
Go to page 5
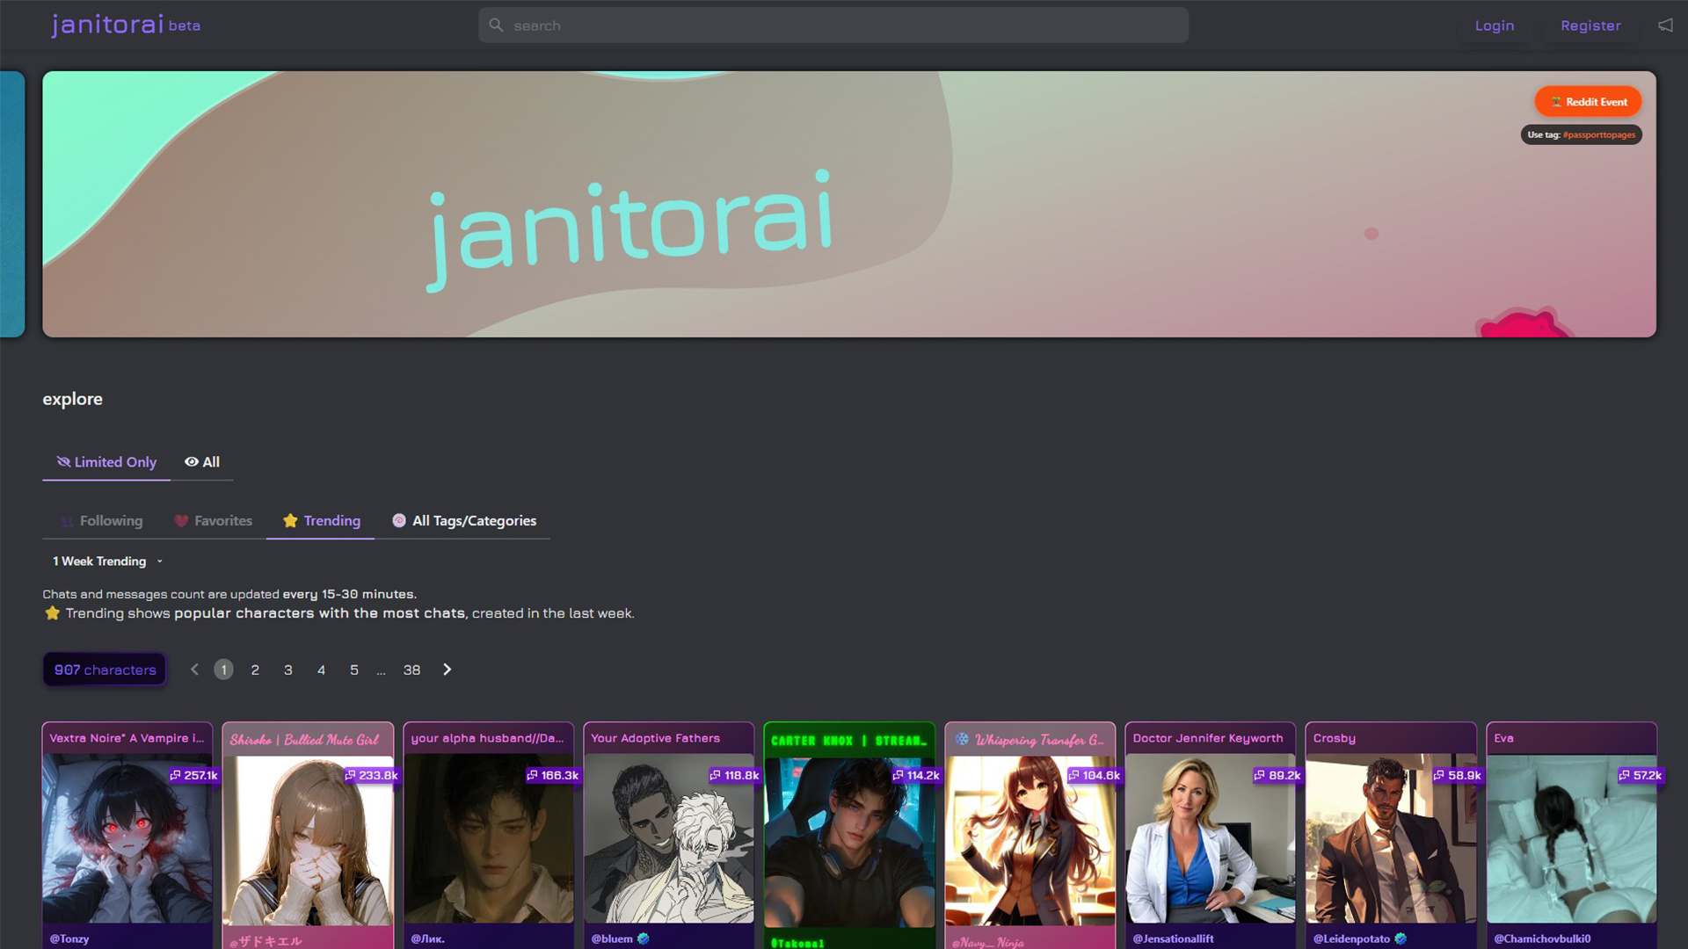pyautogui.click(x=354, y=670)
